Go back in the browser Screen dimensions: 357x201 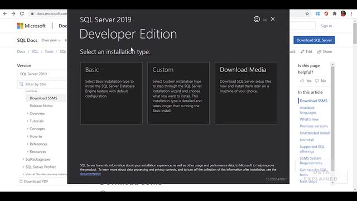[x=5, y=13]
